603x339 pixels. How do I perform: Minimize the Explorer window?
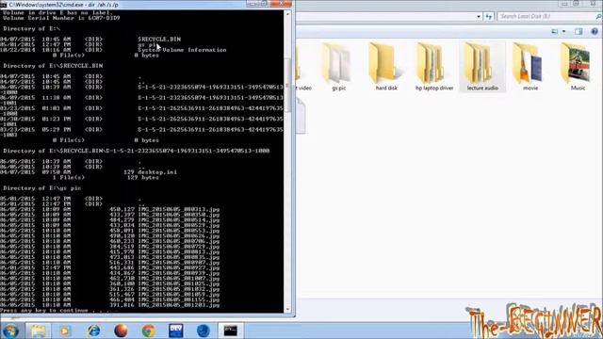[x=564, y=4]
